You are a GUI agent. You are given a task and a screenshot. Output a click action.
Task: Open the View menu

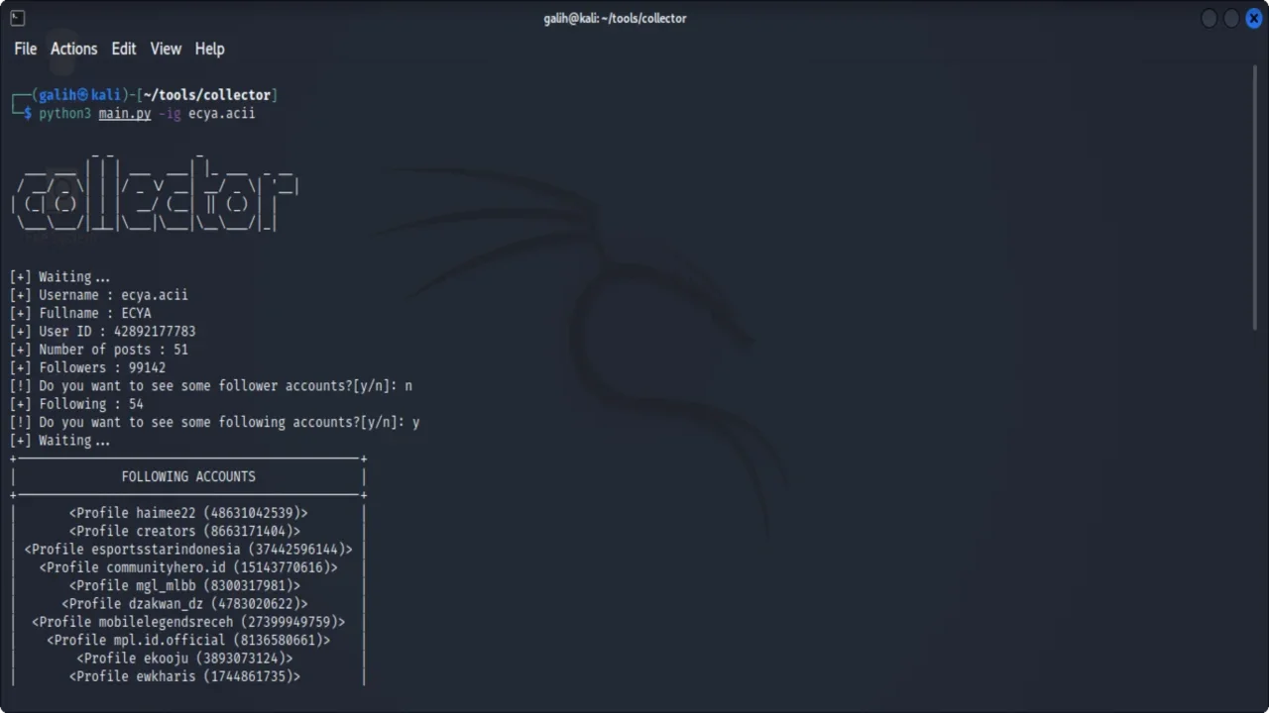[x=166, y=49]
